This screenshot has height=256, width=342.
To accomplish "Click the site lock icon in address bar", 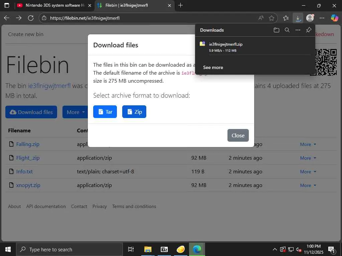I will [44, 18].
